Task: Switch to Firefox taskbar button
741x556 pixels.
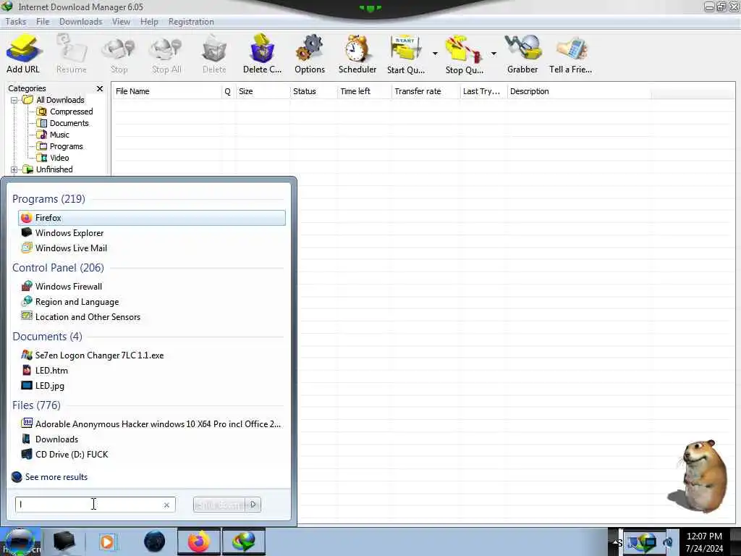Action: [198, 542]
